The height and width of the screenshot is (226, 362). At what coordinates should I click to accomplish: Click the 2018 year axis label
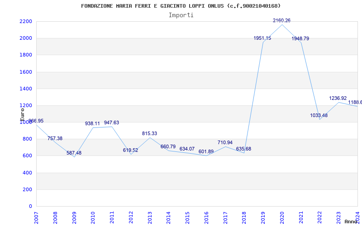[x=244, y=217]
